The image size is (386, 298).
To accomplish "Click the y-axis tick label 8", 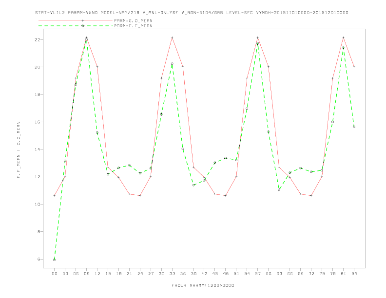I will (x=39, y=232).
